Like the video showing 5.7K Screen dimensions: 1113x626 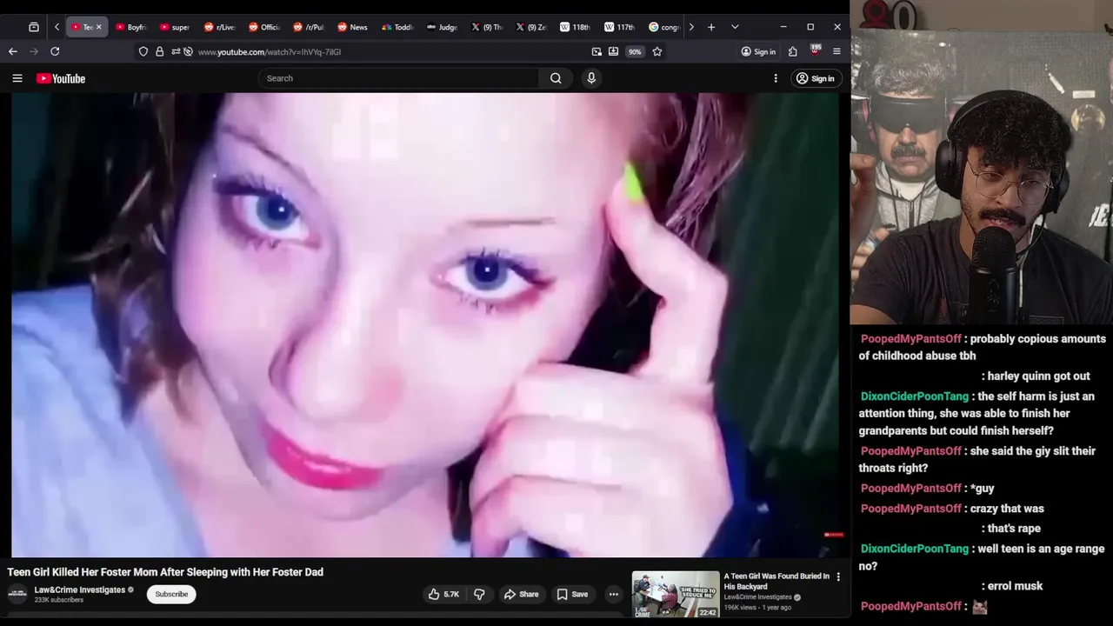443,594
